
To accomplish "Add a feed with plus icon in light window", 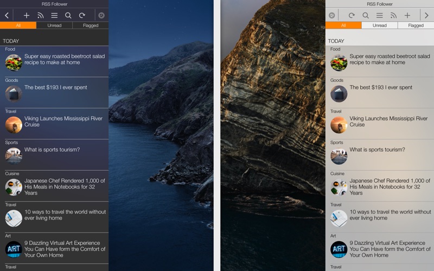I will 407,16.
